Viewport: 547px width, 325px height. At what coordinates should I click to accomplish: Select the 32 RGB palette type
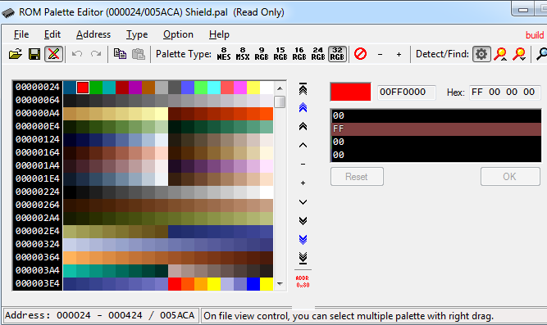coord(337,54)
